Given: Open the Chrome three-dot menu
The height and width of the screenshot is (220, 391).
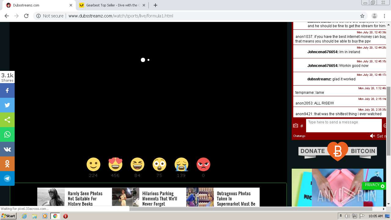Looking at the screenshot, I should (384, 16).
